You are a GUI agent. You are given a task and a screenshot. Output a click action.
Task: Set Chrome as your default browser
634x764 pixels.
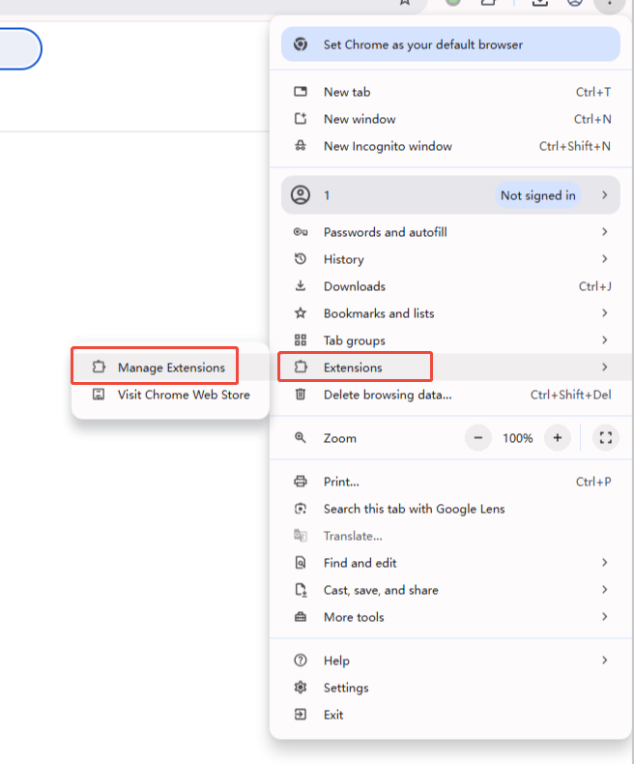(x=450, y=44)
